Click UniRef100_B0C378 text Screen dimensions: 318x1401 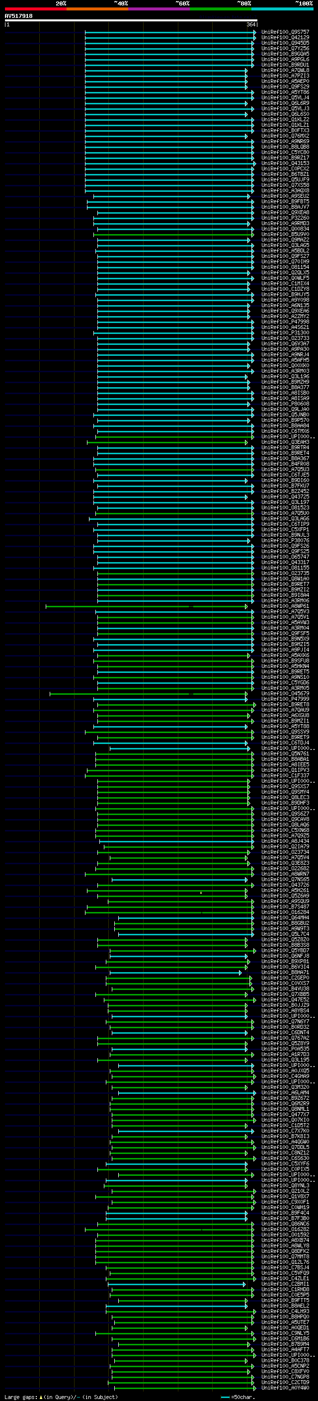[285, 1360]
